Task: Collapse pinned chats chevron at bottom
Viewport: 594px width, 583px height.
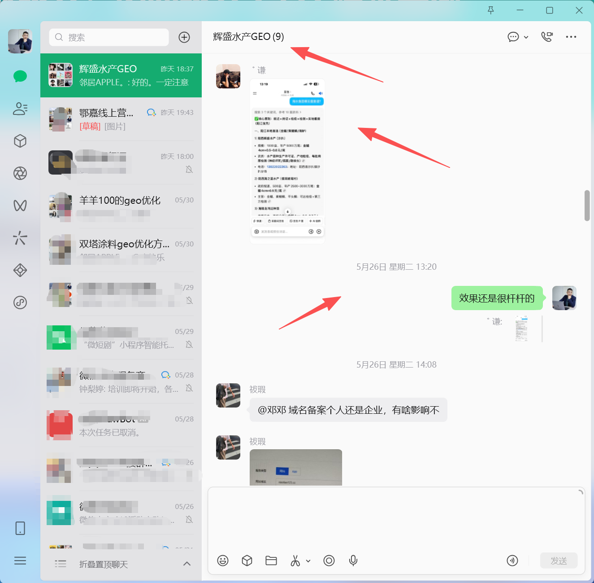Action: click(x=187, y=564)
